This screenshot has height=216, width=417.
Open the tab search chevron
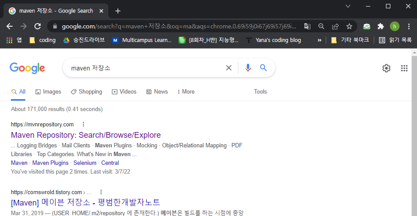[348, 6]
